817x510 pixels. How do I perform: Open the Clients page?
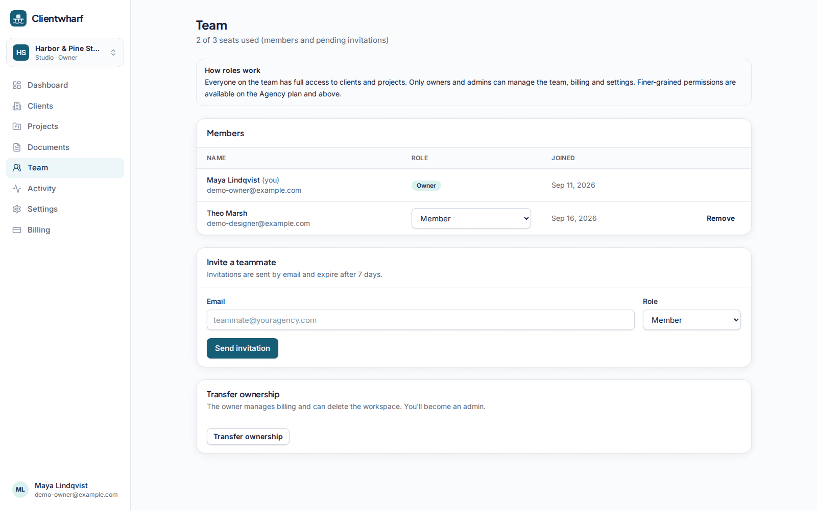coord(65,106)
